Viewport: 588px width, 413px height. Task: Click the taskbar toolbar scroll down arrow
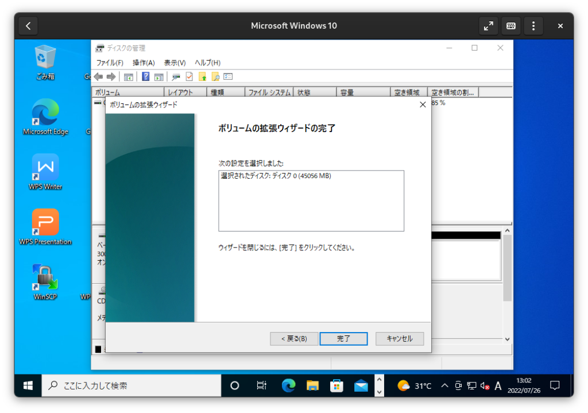(378, 392)
